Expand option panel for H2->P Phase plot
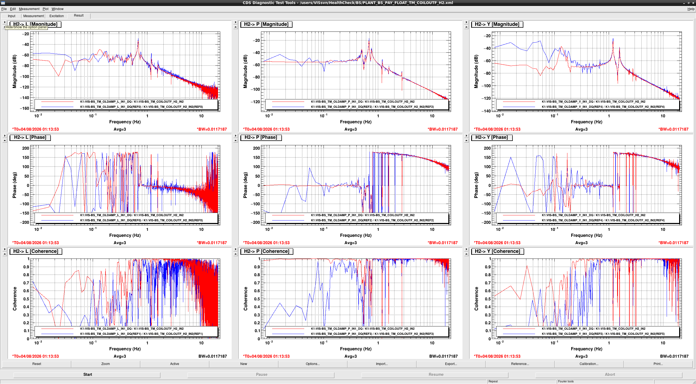The image size is (696, 384). [235, 136]
